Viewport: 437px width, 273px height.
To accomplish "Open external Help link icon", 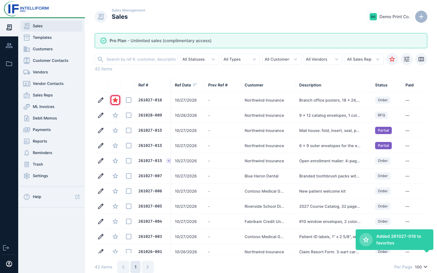I will pyautogui.click(x=77, y=197).
